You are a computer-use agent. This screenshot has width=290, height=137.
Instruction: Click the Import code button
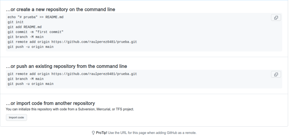[x=16, y=118]
